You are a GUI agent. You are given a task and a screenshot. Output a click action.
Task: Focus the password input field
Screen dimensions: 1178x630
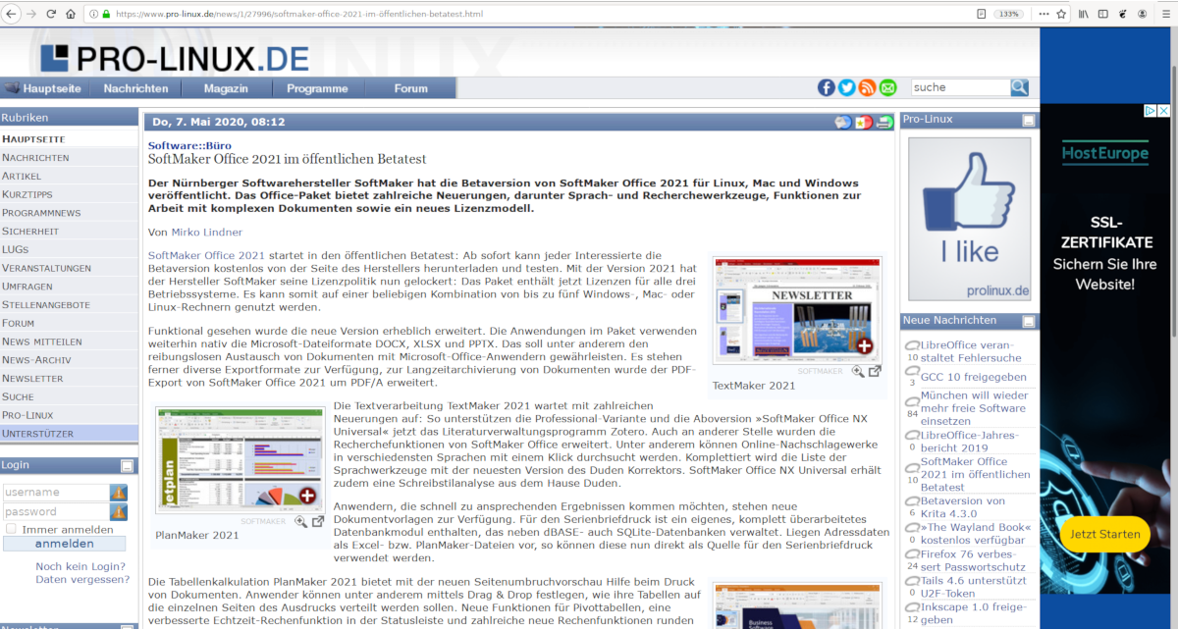(58, 512)
